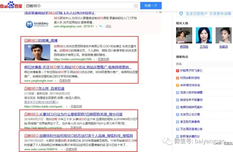Open 白杨SEO的微博_微博 result
233x152 pixels.
point(41,41)
